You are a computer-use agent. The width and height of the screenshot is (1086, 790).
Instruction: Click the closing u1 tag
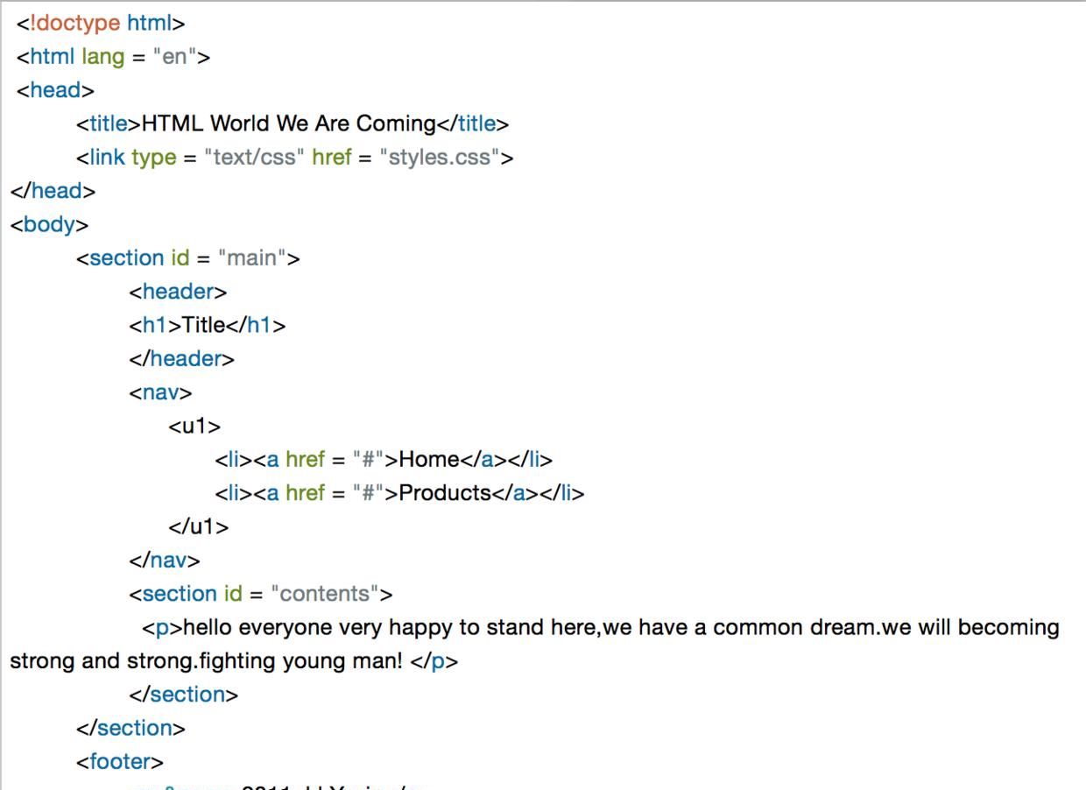coord(198,527)
